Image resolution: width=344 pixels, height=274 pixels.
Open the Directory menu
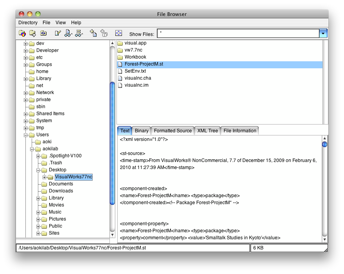(x=28, y=23)
